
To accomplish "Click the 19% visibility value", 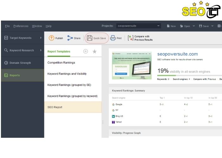I will coord(163,71).
